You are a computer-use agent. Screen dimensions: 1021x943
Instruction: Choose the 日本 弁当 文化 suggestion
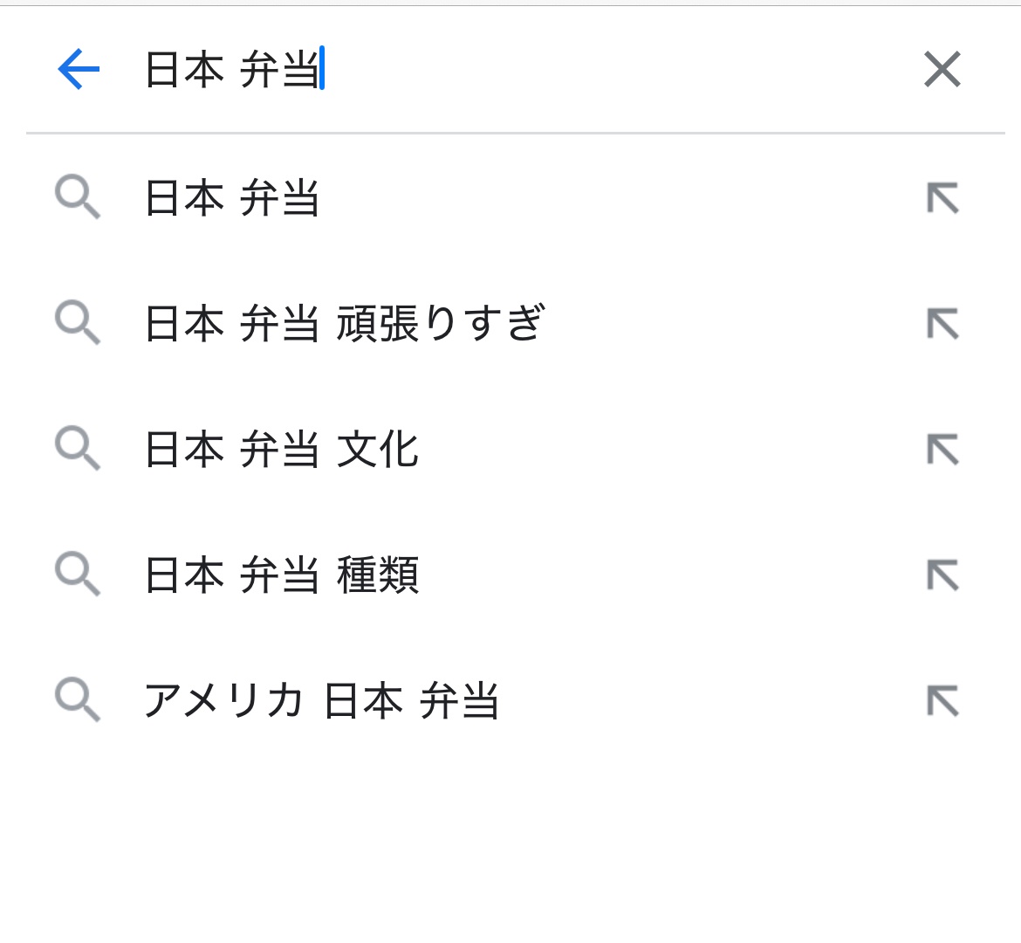[x=281, y=449]
